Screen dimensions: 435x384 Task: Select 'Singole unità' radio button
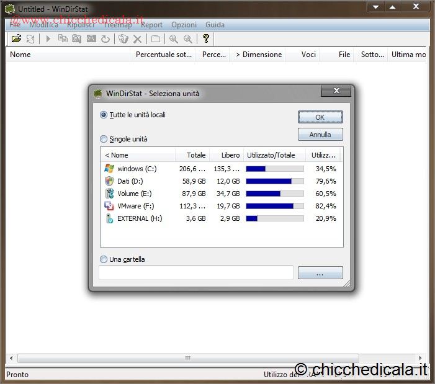(104, 139)
